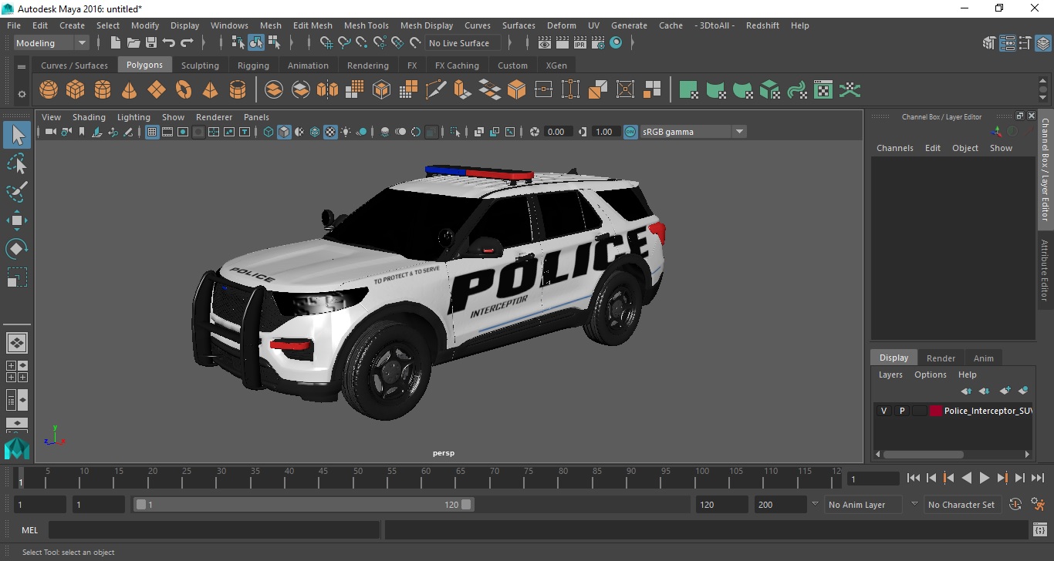Switch to the Anim layer tab
1054x561 pixels.
(x=983, y=358)
